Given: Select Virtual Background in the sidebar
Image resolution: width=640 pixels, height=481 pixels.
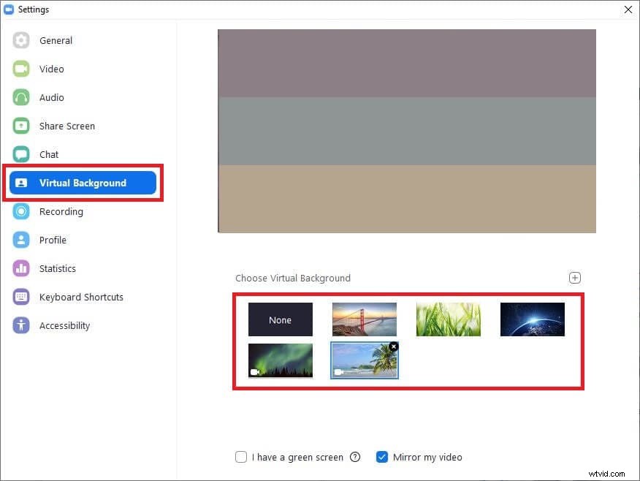Looking at the screenshot, I should [83, 183].
